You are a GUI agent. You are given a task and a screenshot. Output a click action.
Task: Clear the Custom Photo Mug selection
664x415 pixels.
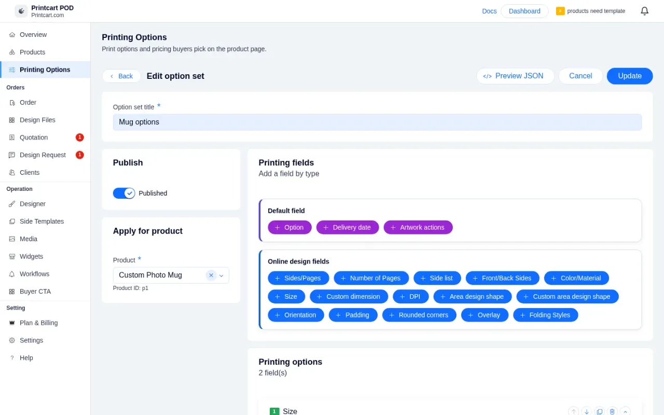211,275
